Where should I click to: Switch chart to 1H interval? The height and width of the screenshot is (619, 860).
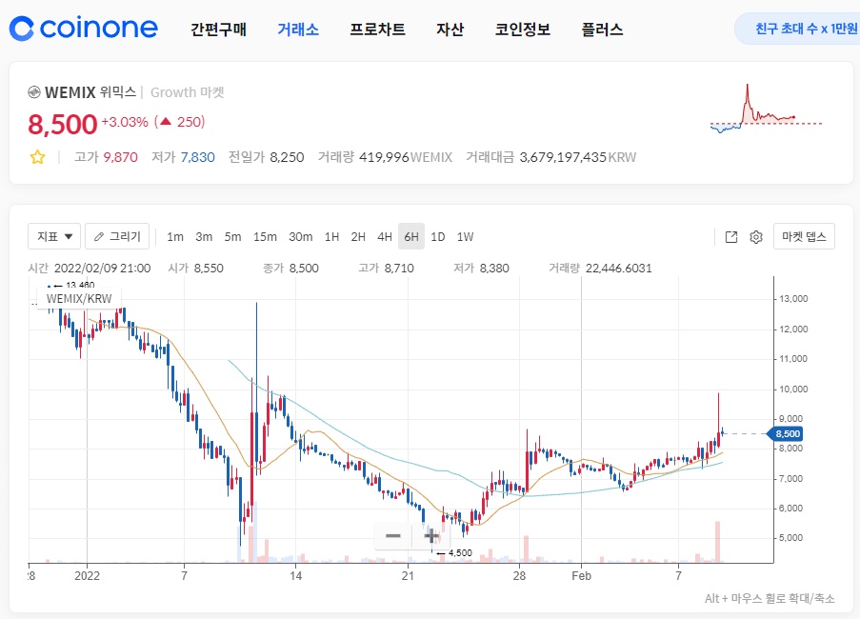331,237
